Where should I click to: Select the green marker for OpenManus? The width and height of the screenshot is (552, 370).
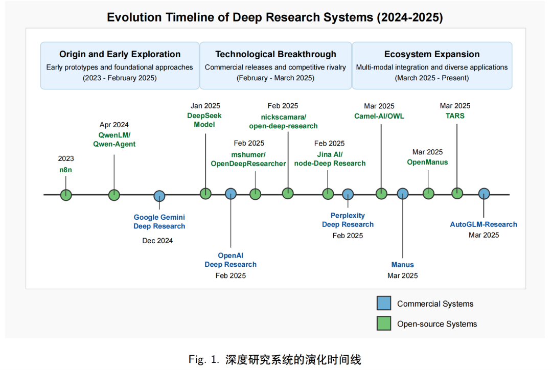pos(428,193)
